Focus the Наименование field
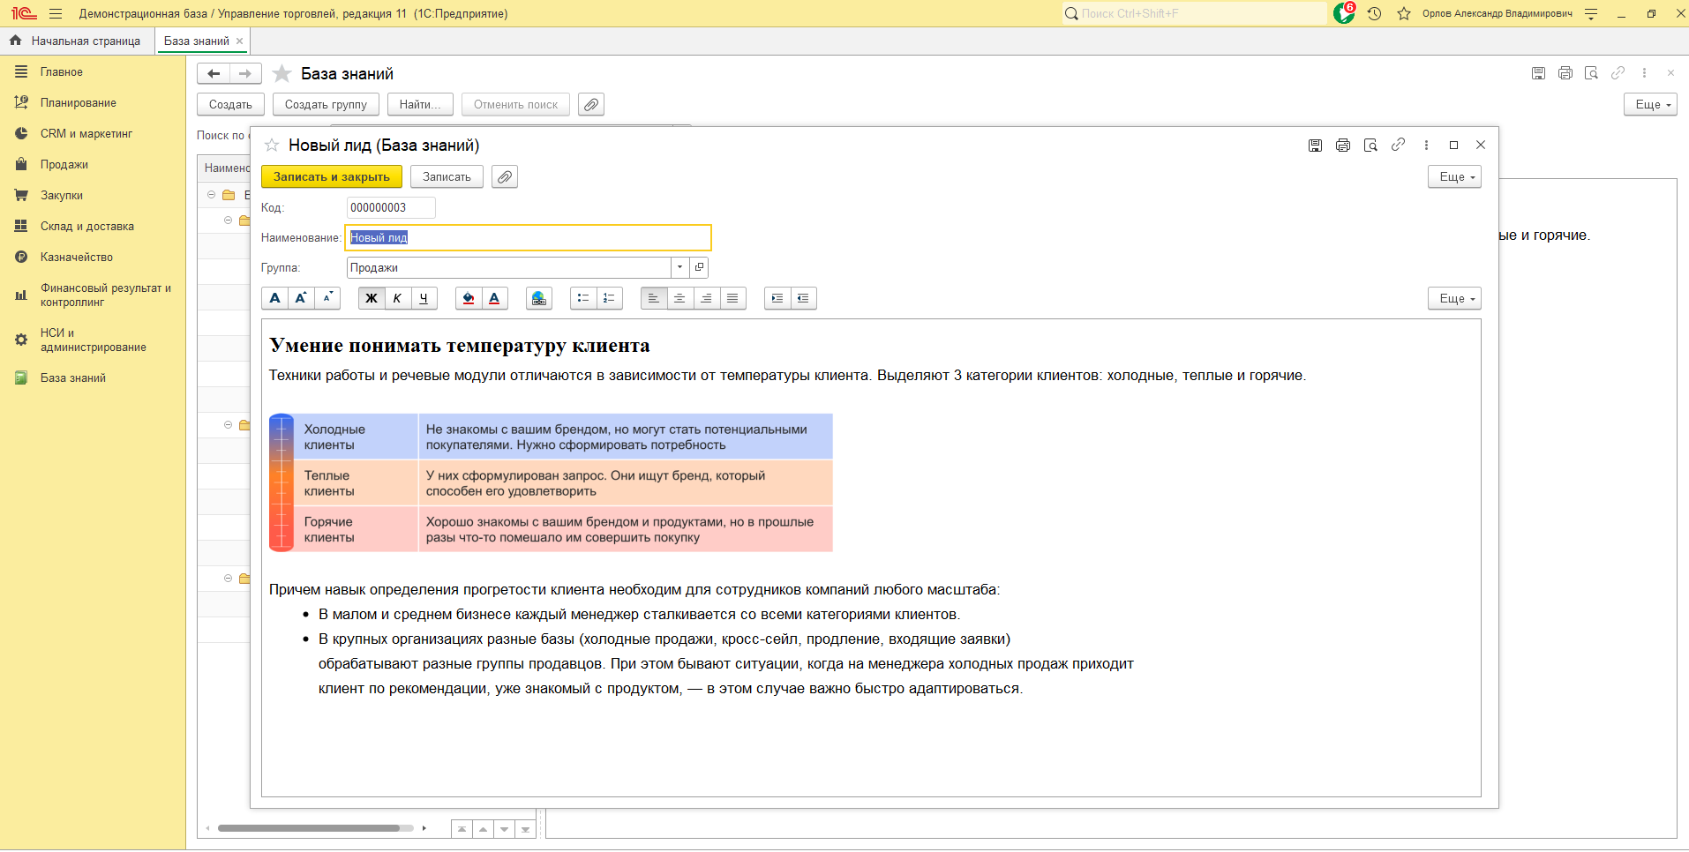The width and height of the screenshot is (1689, 852). coord(528,237)
